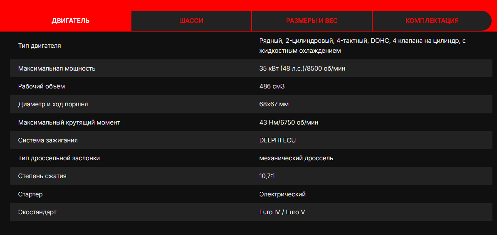Select the Стартер row label
The height and width of the screenshot is (235, 497).
tap(30, 194)
